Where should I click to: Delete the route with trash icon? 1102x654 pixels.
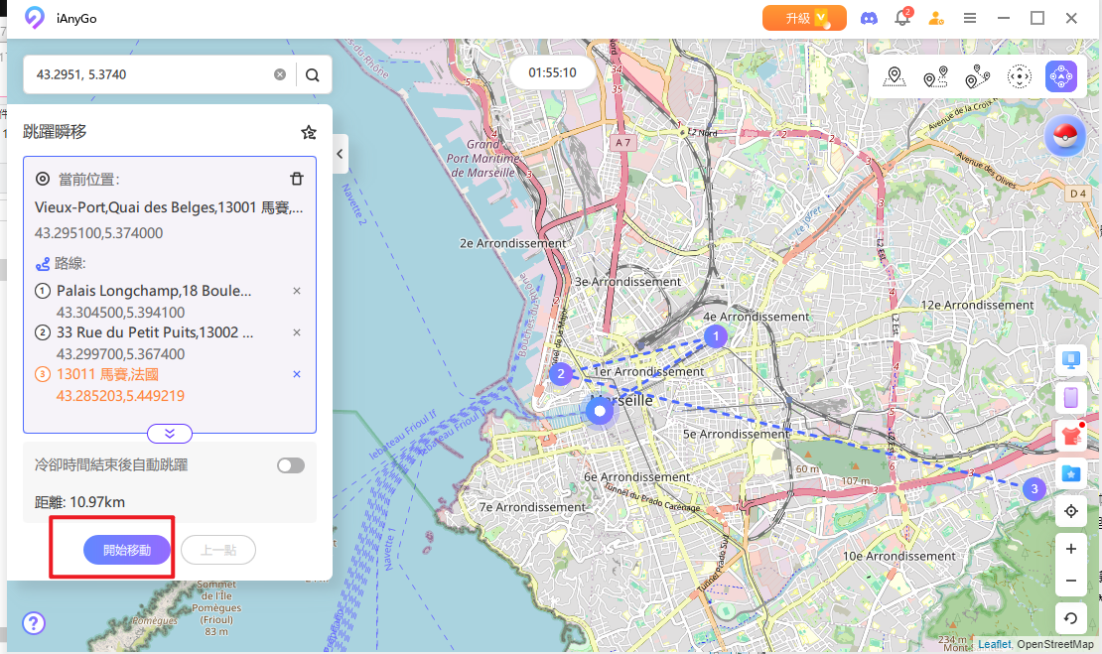point(297,179)
